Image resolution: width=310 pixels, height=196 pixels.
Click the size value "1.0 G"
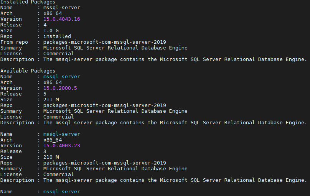[50, 31]
